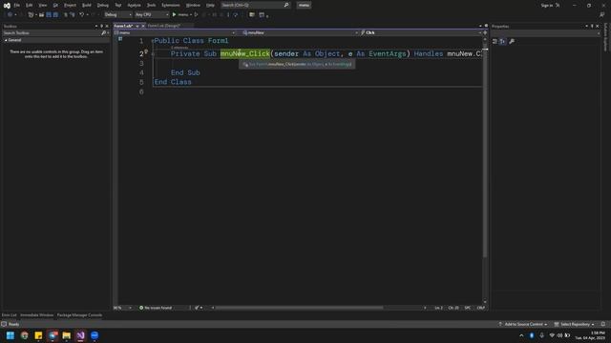Show hidden system tray icons
611x343 pixels.
[x=521, y=335]
